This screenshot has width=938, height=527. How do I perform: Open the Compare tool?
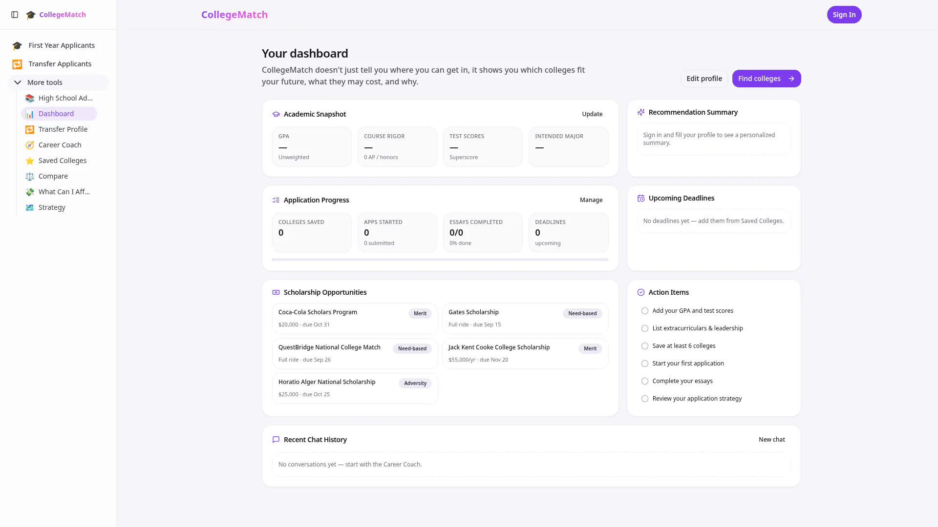point(59,176)
